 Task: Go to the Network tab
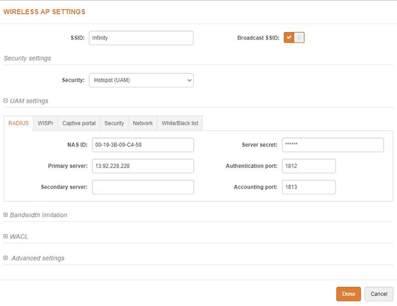pyautogui.click(x=142, y=123)
